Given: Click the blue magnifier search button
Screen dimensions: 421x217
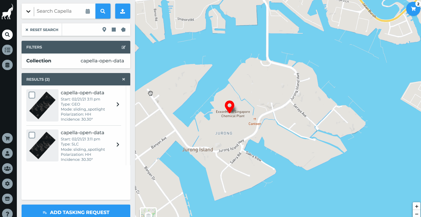Looking at the screenshot, I should 103,11.
